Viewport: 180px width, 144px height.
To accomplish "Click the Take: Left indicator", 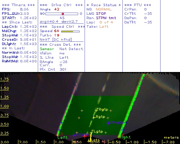I will click(98, 27).
